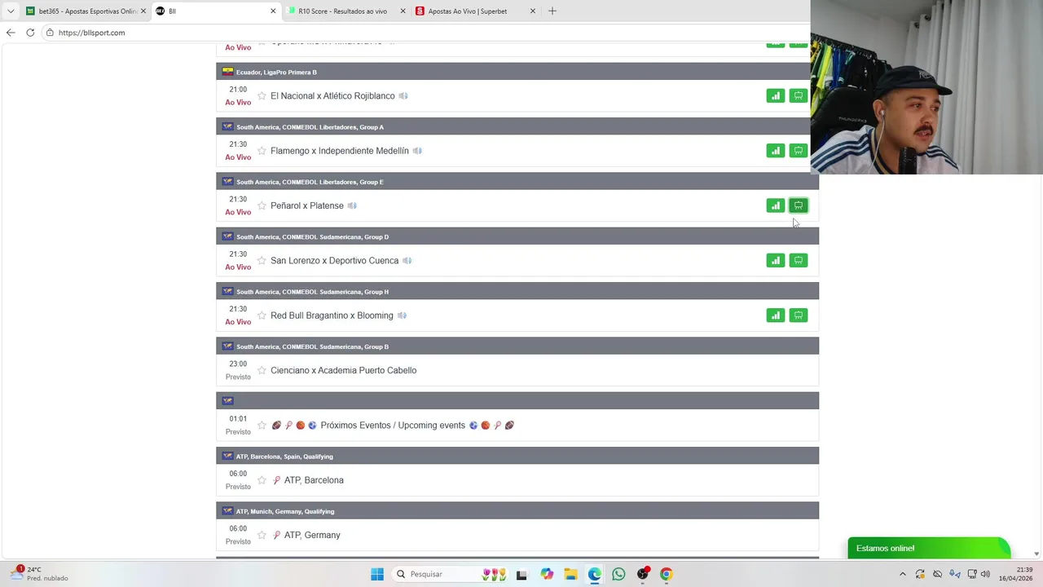Open Flamengo x Independiente Medellín match
This screenshot has width=1043, height=587.
click(x=340, y=151)
